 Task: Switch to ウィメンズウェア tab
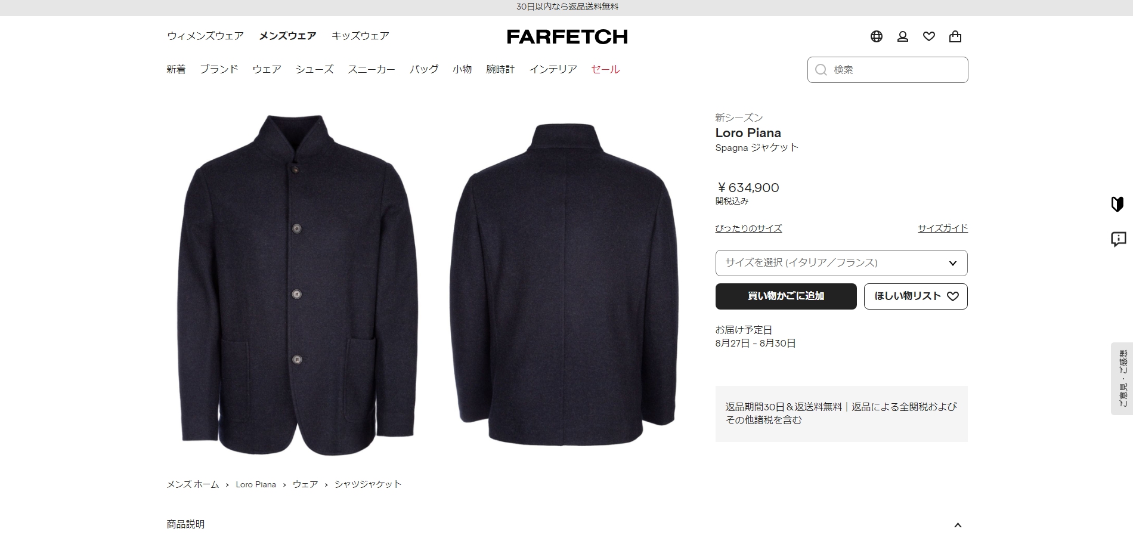[x=205, y=36]
